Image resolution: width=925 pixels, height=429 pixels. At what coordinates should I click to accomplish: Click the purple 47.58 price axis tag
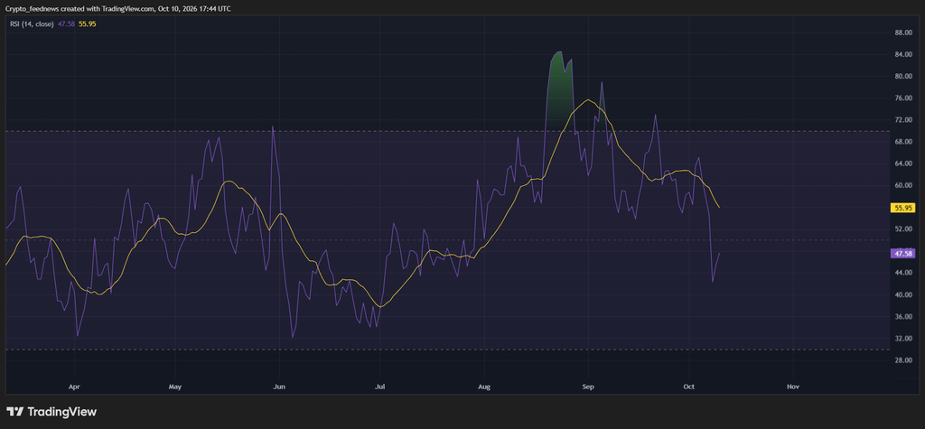903,253
